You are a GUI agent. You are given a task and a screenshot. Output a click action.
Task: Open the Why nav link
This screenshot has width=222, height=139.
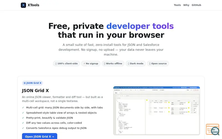coord(186,5)
